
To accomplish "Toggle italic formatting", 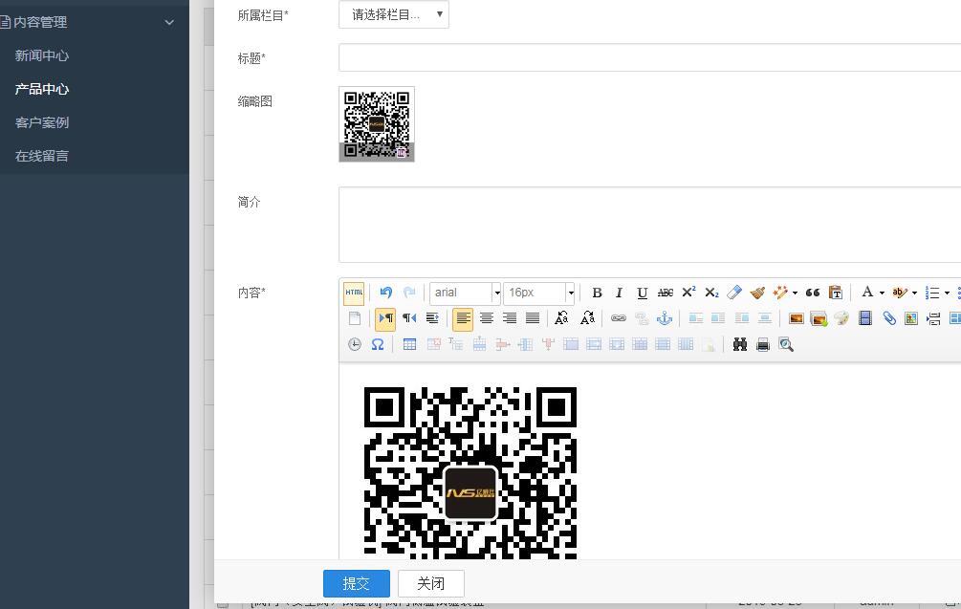I will click(619, 293).
